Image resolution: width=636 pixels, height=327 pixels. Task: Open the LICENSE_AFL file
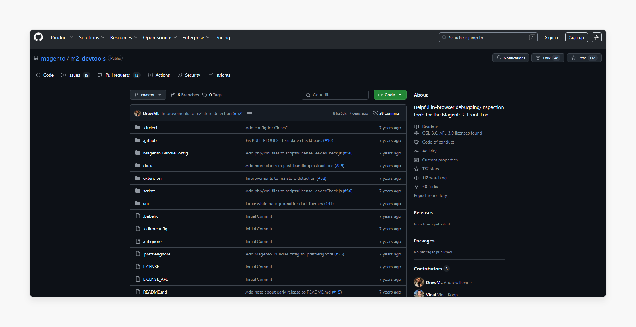pos(155,279)
